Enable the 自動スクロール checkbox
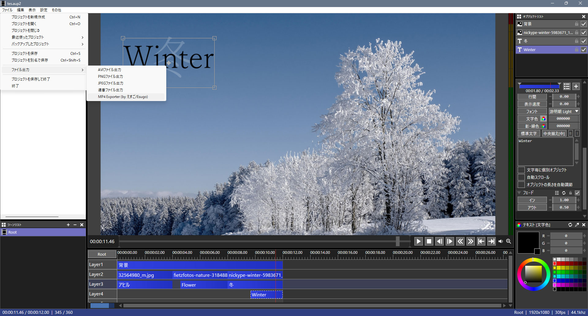Viewport: 588px width, 316px height. [521, 177]
